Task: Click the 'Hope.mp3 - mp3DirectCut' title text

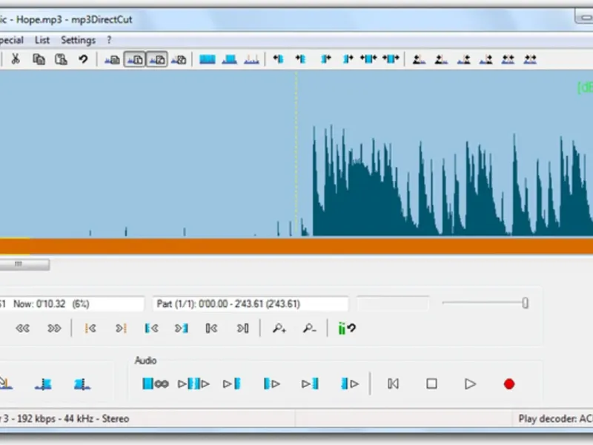Action: point(74,19)
